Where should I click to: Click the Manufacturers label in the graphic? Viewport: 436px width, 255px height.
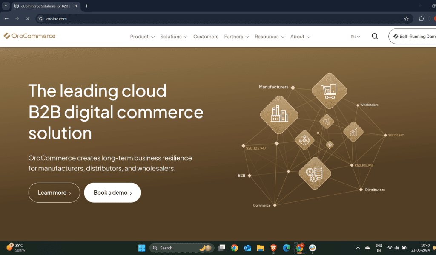[x=274, y=87]
